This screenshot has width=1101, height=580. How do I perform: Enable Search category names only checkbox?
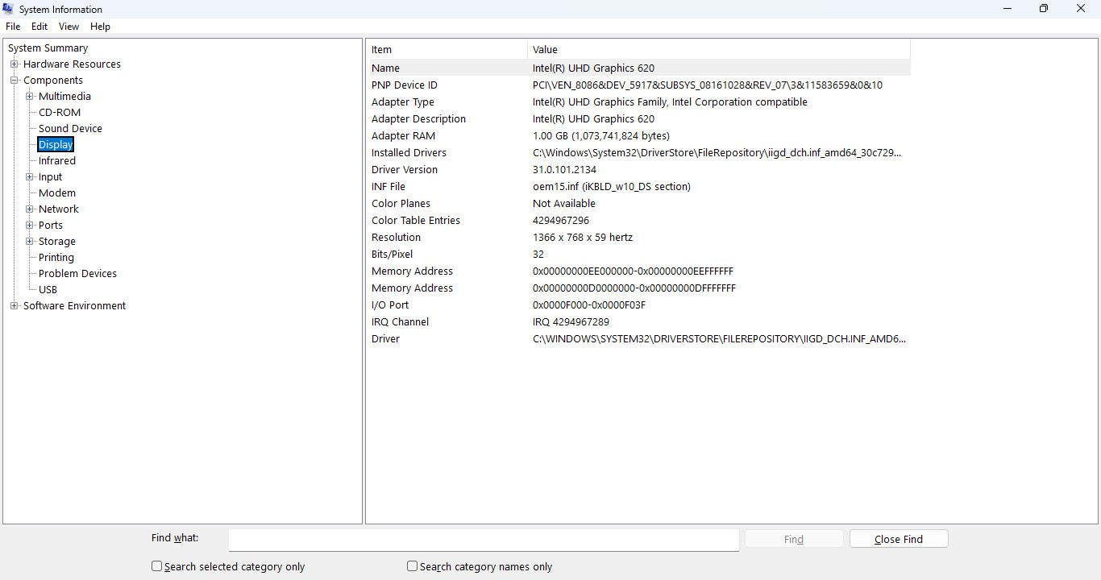tap(413, 566)
